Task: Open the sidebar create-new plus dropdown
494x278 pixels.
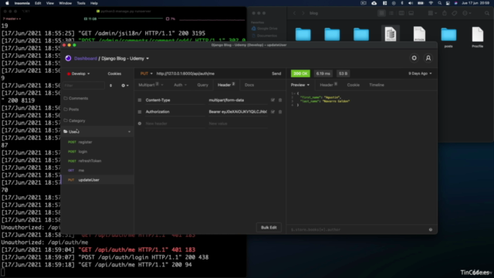Action: pyautogui.click(x=125, y=86)
